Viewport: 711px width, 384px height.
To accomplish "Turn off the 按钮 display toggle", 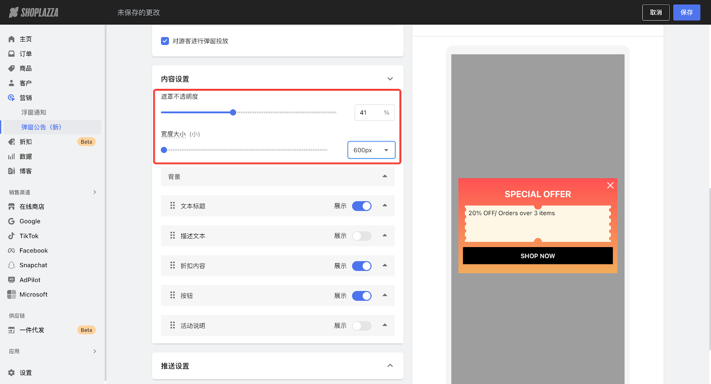I will click(362, 296).
